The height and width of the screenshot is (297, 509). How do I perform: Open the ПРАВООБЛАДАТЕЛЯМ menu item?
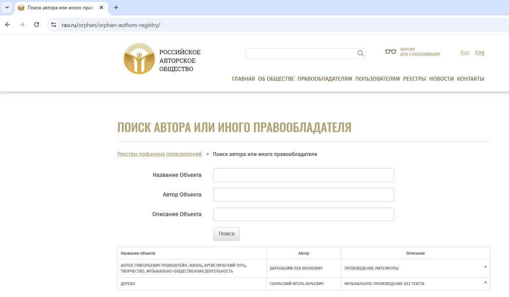tap(325, 78)
